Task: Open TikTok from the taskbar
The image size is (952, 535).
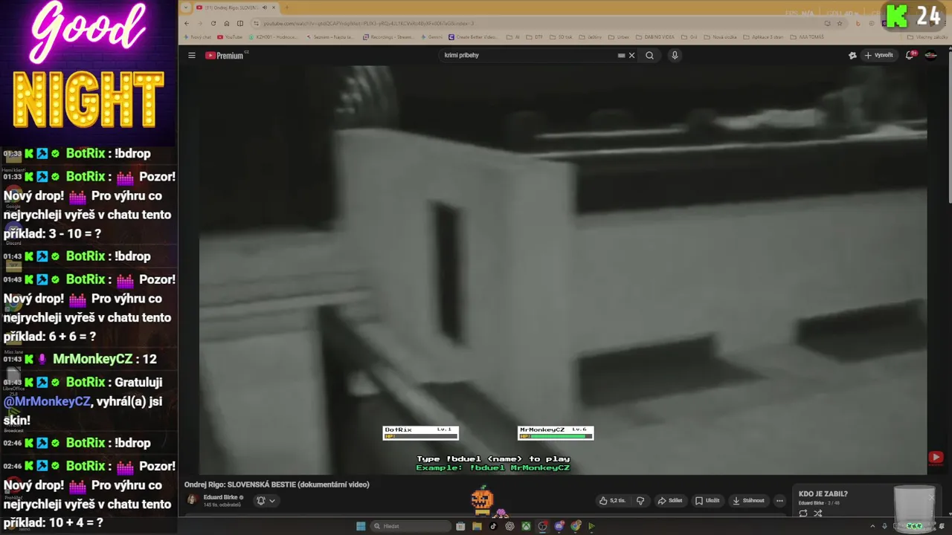Action: click(493, 526)
